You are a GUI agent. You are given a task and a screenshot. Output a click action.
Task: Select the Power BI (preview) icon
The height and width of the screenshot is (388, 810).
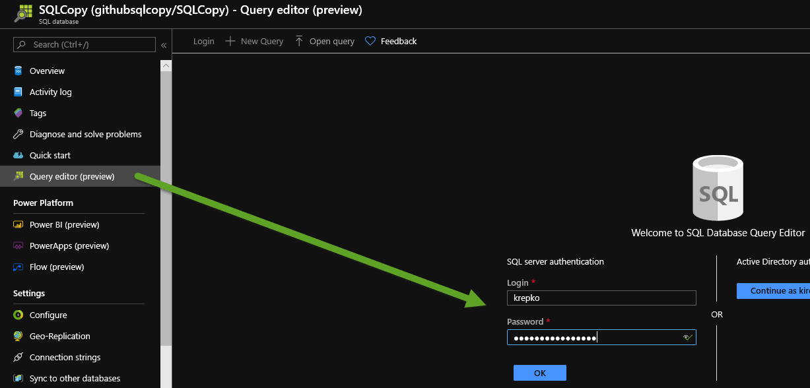coord(18,224)
